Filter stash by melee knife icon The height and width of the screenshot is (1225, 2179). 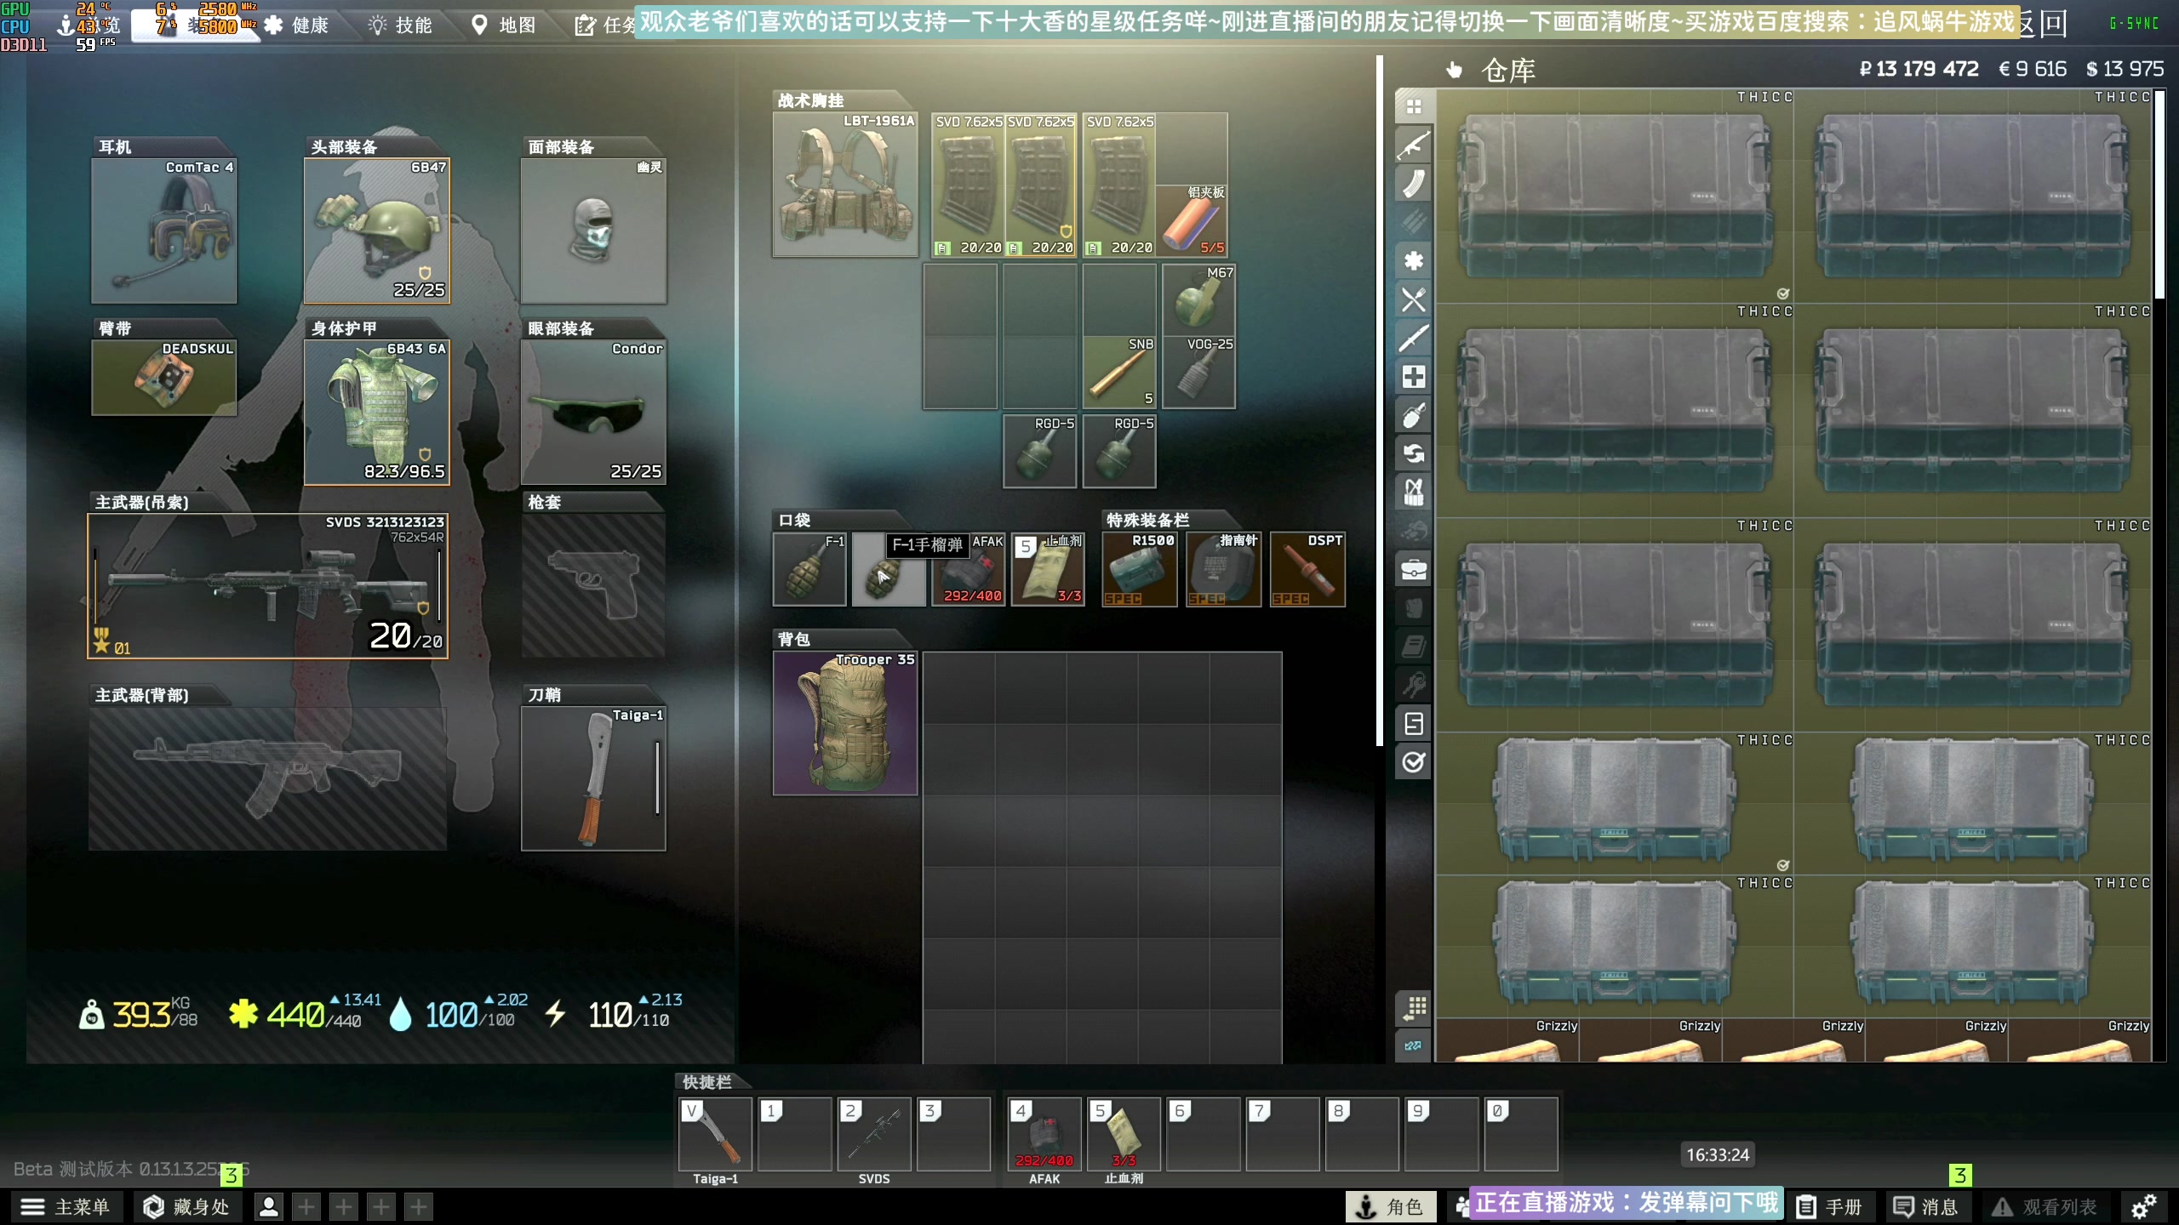pos(1413,338)
